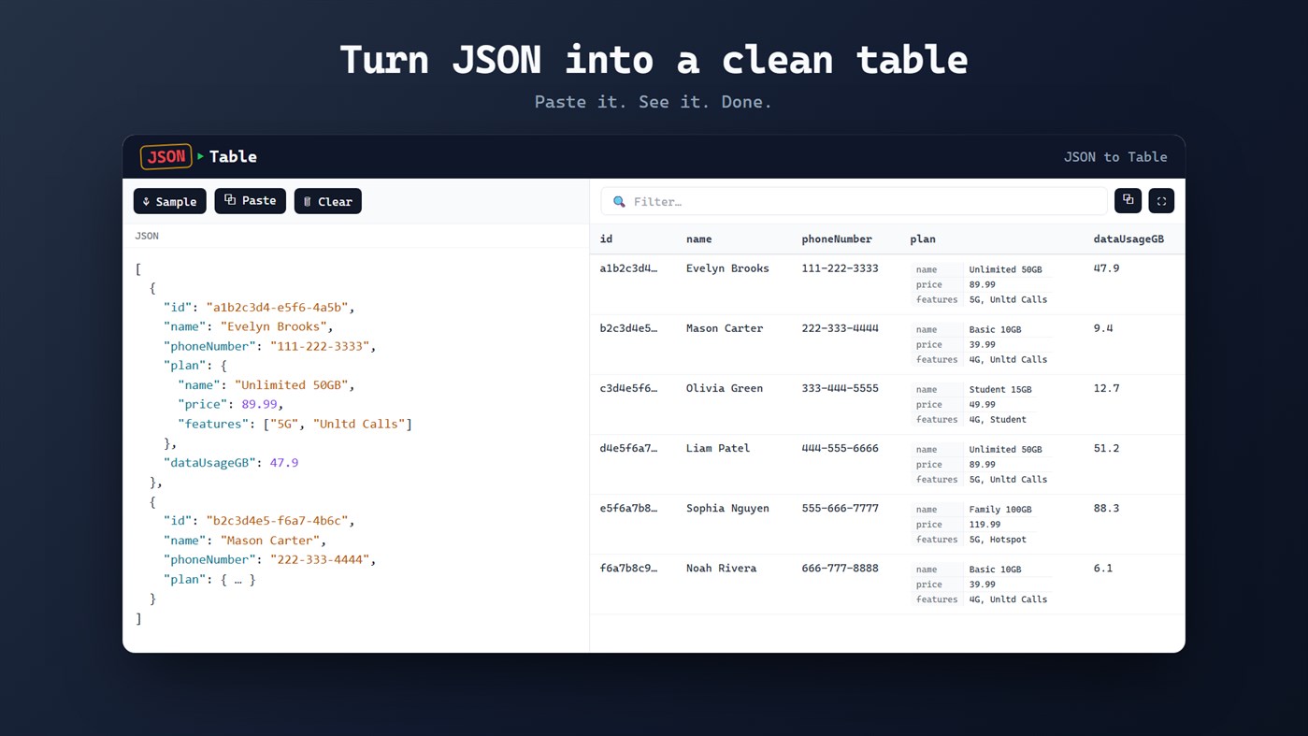This screenshot has height=736, width=1308.
Task: Click the 89.99 price value in JSON editor
Action: (259, 404)
